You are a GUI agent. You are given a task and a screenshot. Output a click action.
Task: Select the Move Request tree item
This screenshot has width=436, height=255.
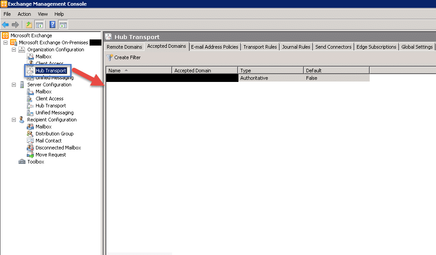(x=51, y=155)
